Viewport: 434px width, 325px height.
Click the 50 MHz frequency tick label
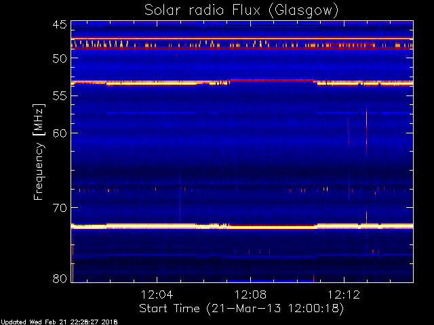pos(60,58)
